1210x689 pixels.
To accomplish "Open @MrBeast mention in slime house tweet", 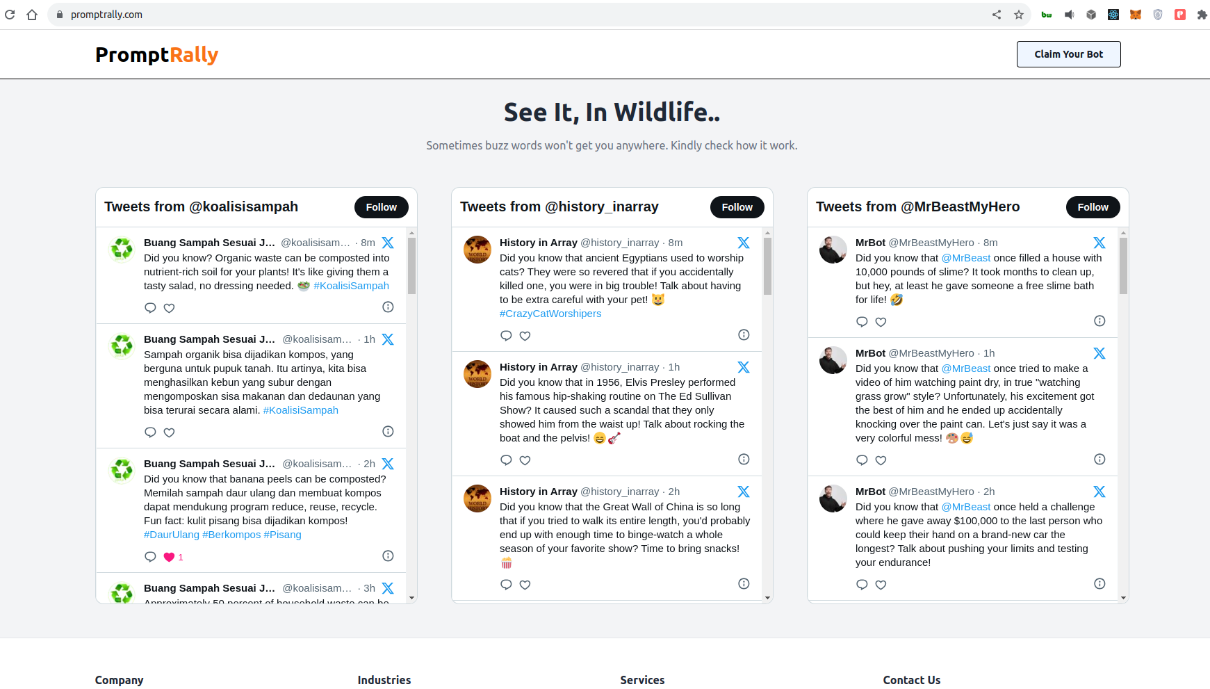I will pos(966,258).
